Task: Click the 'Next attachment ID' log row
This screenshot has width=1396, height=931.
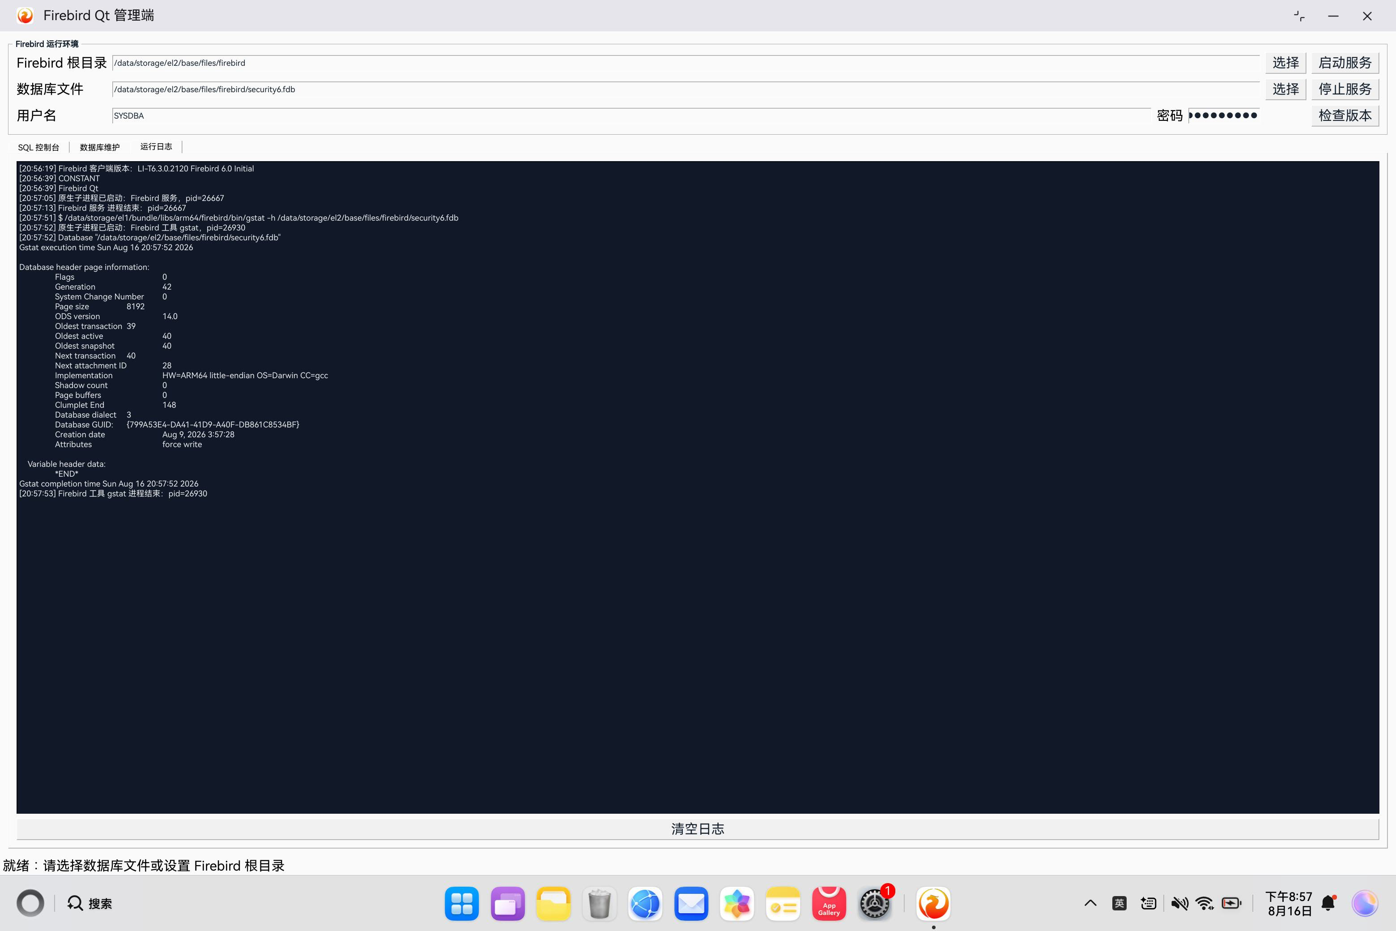Action: pos(113,366)
